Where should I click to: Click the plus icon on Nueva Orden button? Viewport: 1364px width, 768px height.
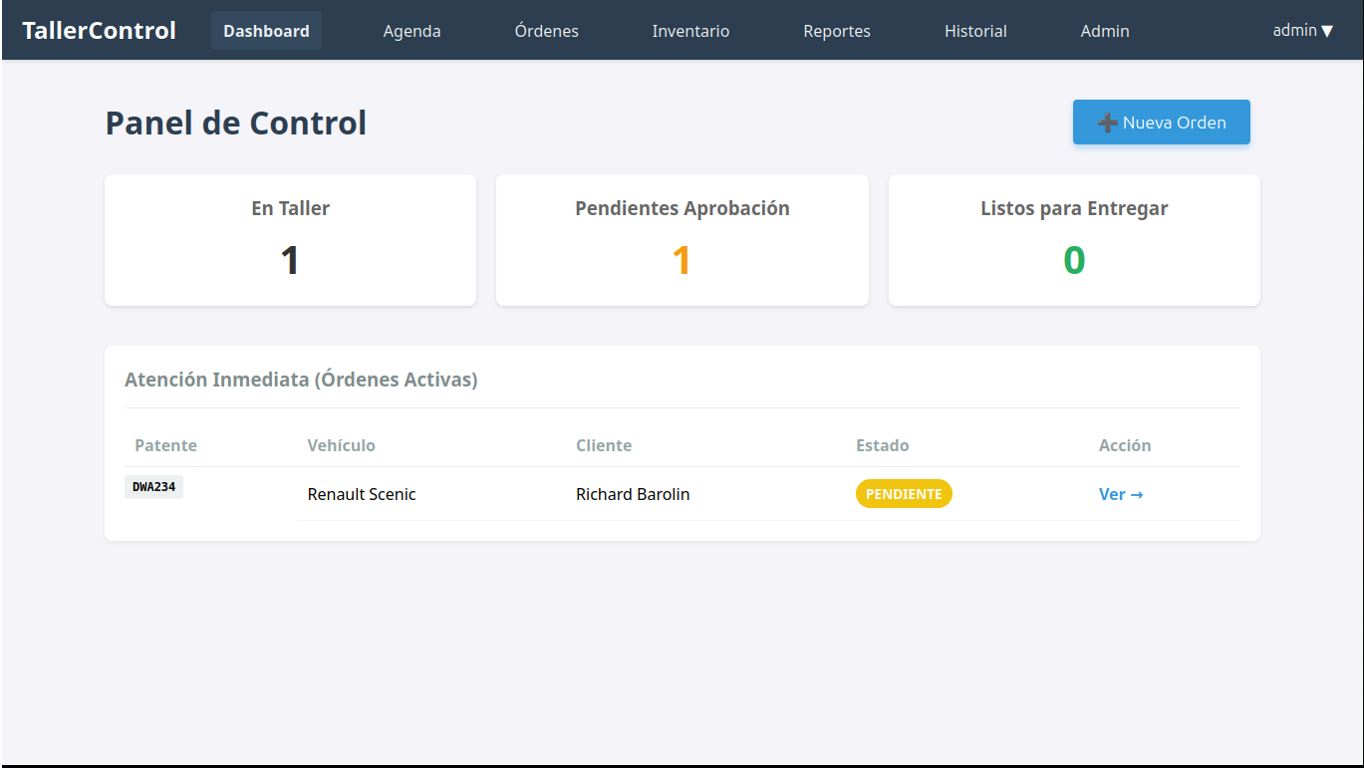1106,122
